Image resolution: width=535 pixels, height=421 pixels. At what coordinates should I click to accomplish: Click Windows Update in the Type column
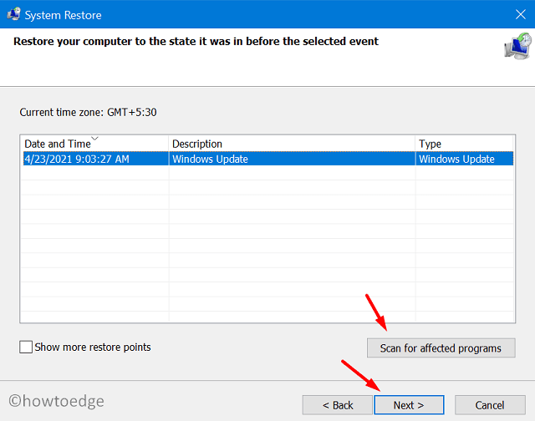[x=456, y=159]
